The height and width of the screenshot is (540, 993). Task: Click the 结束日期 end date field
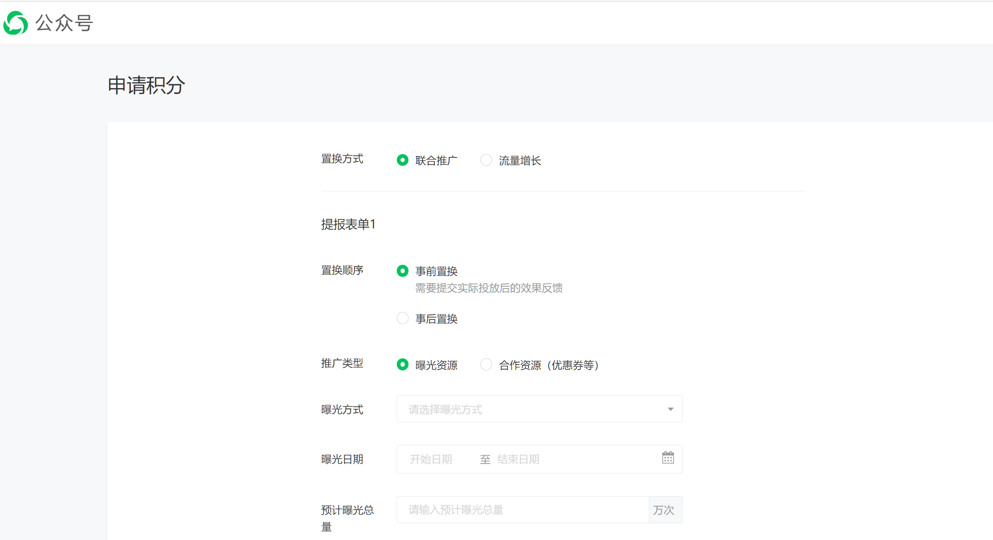[518, 459]
